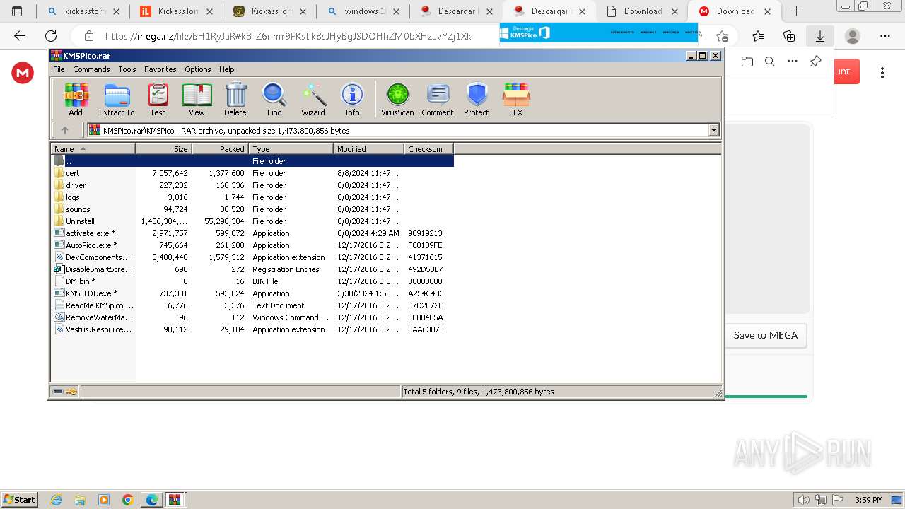The image size is (905, 509).
Task: Sort the list by Modified column
Action: (368, 148)
